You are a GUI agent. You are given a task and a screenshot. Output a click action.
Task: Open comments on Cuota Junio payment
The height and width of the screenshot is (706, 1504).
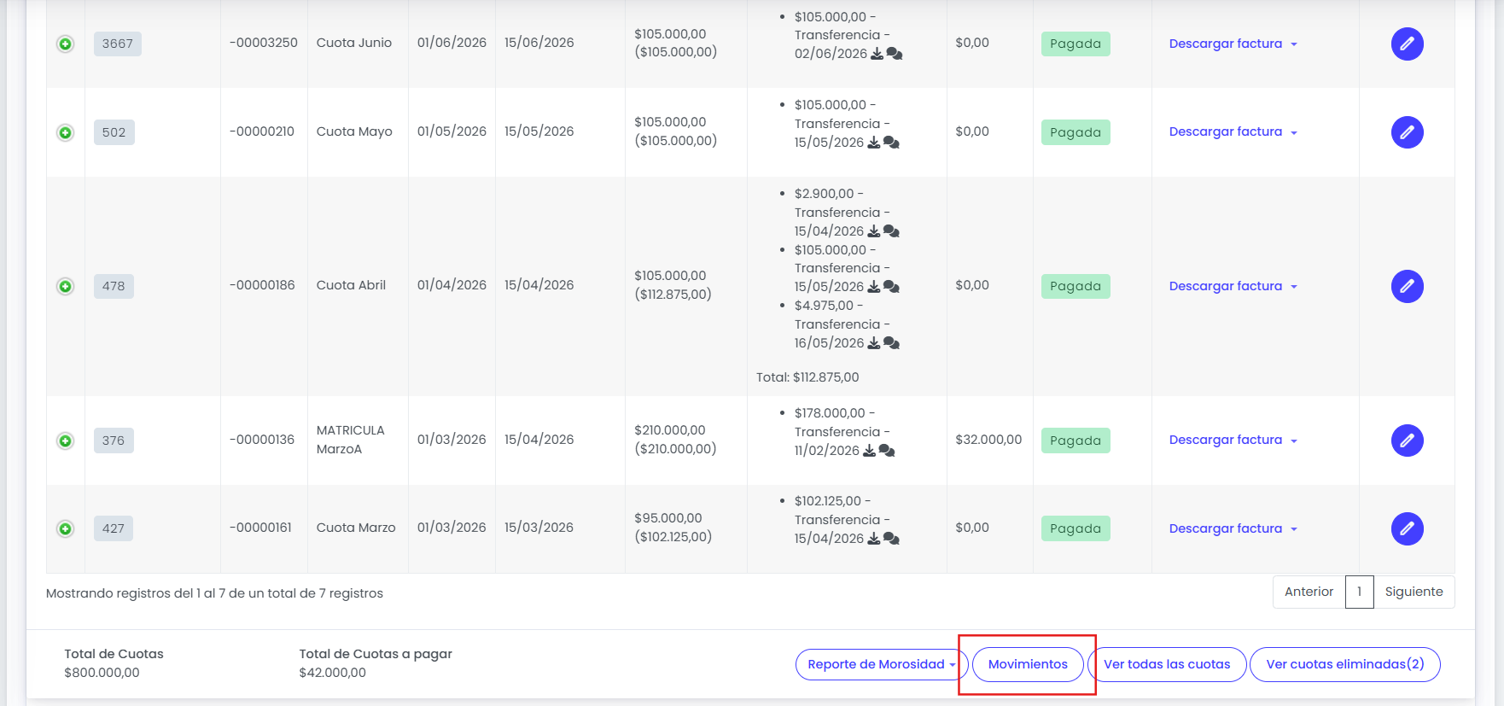pos(895,54)
